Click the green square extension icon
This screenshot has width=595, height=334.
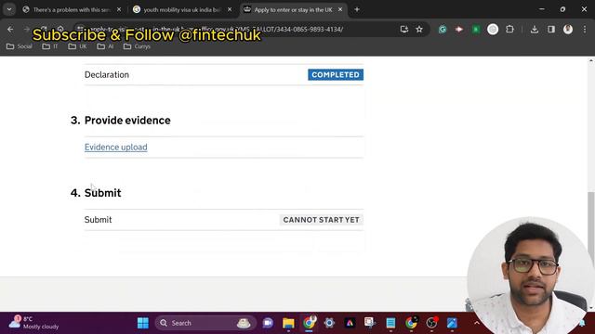coord(476,29)
